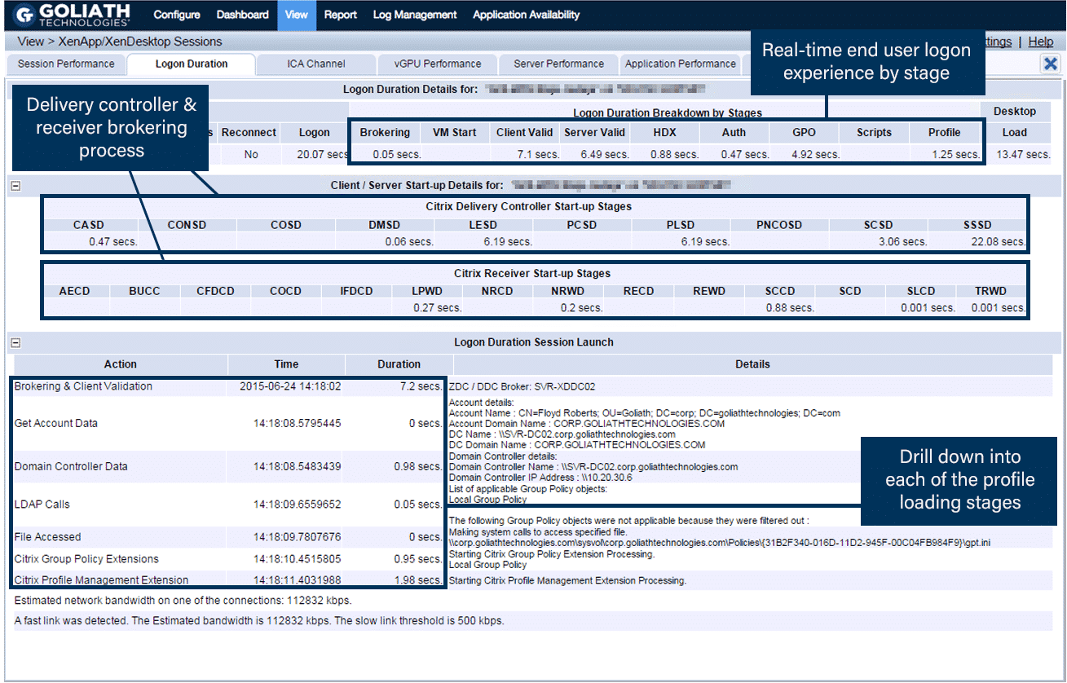Image resolution: width=1067 pixels, height=683 pixels.
Task: Click the Estimated network bandwidth line
Action: tap(183, 601)
